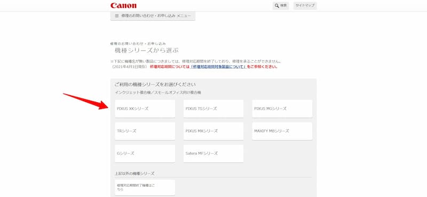427x197 pixels.
Task: Pick the Gシリーズ card
Action: 145,153
